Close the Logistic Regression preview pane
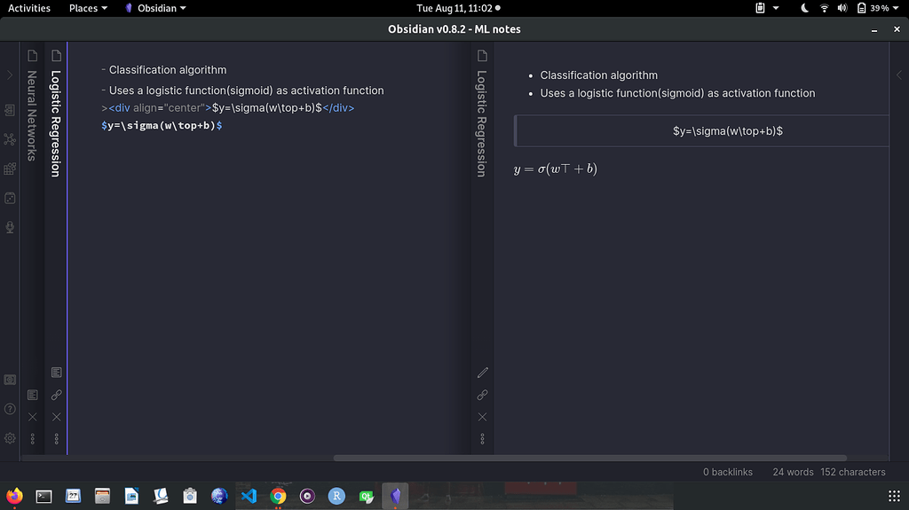Screen dimensions: 909x510 pos(482,417)
